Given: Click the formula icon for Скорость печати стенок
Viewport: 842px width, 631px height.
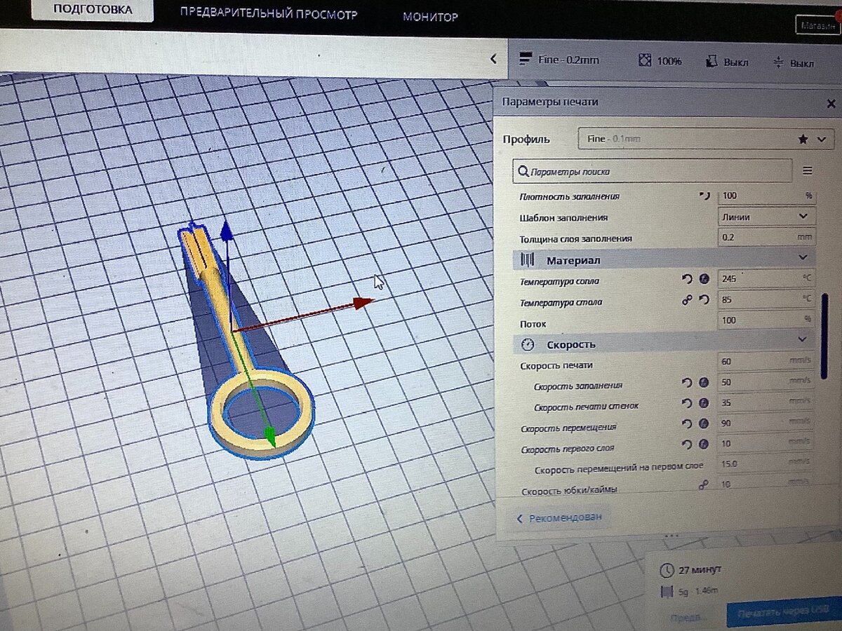Looking at the screenshot, I should (704, 404).
